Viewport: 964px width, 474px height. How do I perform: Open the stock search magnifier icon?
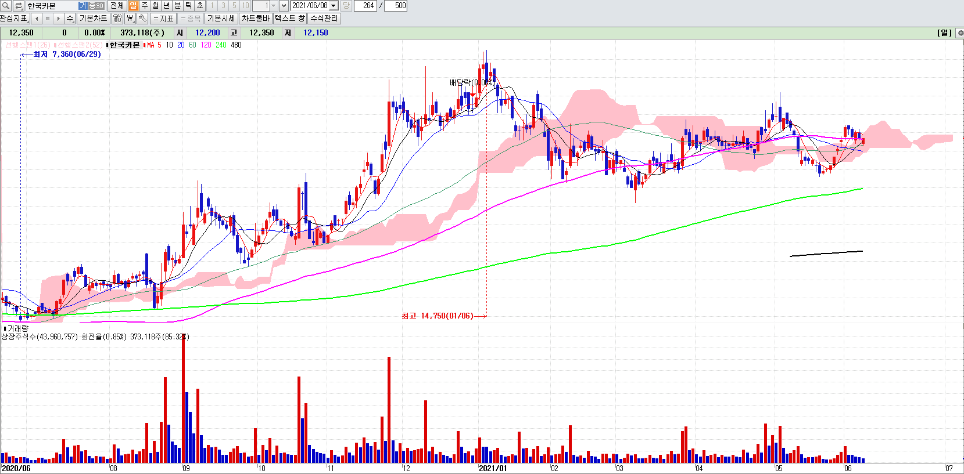click(6, 6)
